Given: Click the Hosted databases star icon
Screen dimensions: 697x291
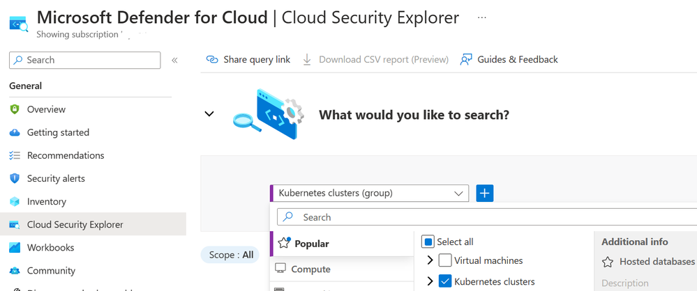Looking at the screenshot, I should pyautogui.click(x=608, y=262).
